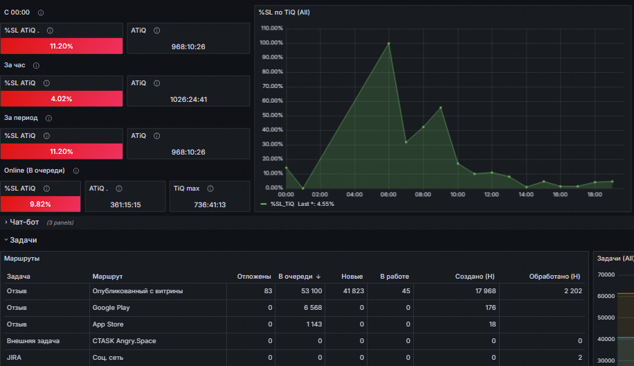Click info icon on %SL ATiQ 9.82% panel
The height and width of the screenshot is (366, 634).
point(46,189)
